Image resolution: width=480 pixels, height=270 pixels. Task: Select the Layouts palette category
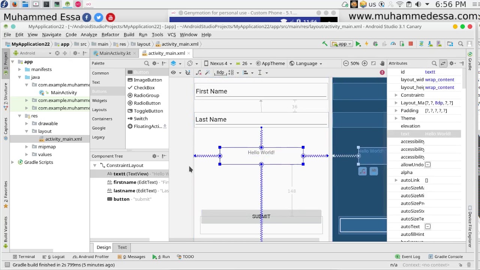coord(99,109)
